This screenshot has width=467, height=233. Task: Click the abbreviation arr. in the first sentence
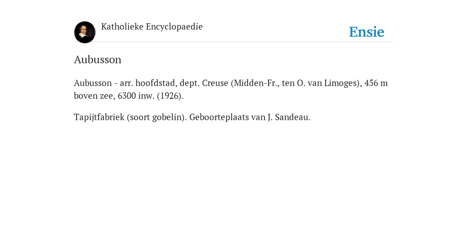click(127, 83)
